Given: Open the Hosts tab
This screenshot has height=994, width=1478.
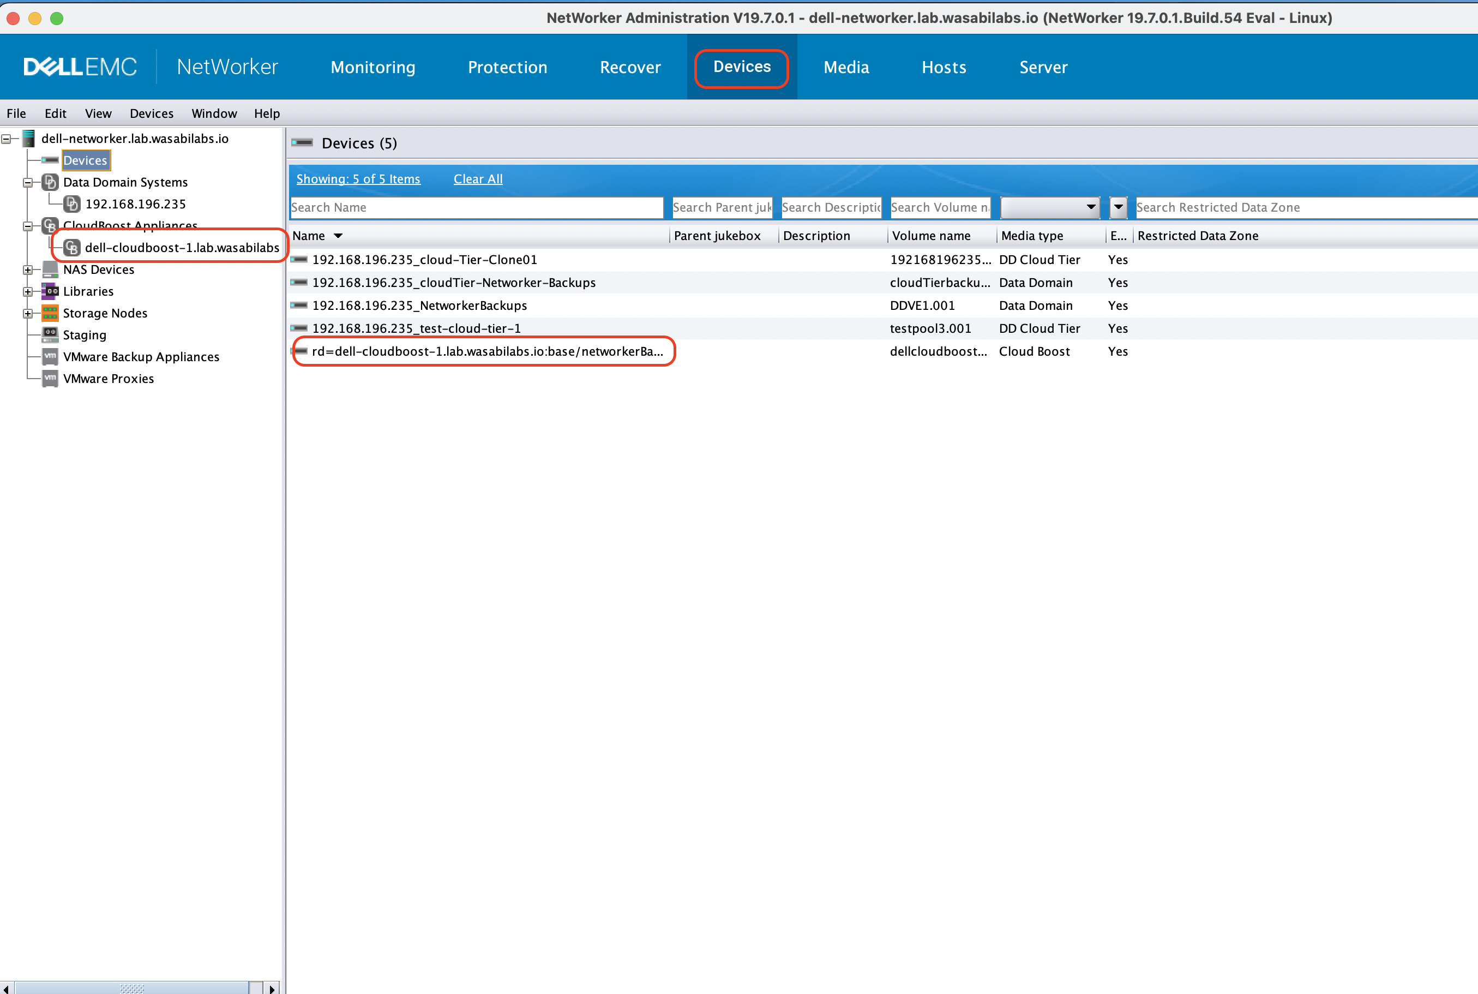Looking at the screenshot, I should point(944,67).
